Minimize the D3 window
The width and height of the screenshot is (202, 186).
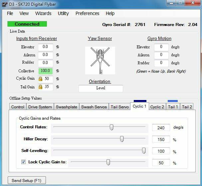(x=171, y=3)
